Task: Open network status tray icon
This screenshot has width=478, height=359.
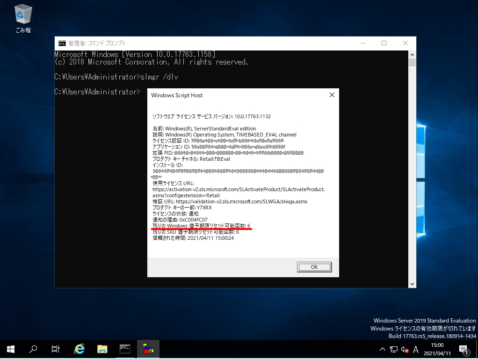Action: (393, 349)
